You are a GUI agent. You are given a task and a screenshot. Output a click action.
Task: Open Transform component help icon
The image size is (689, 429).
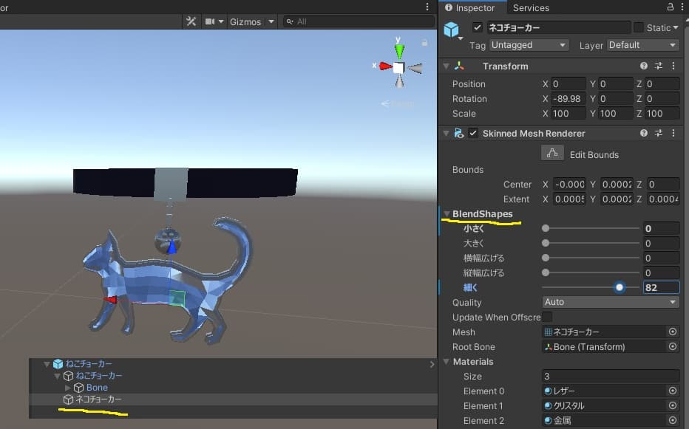coord(644,66)
